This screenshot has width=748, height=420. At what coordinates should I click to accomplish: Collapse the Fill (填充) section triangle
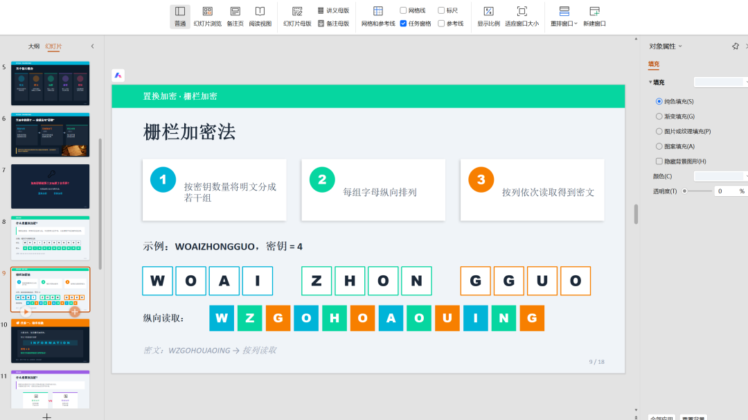point(650,82)
